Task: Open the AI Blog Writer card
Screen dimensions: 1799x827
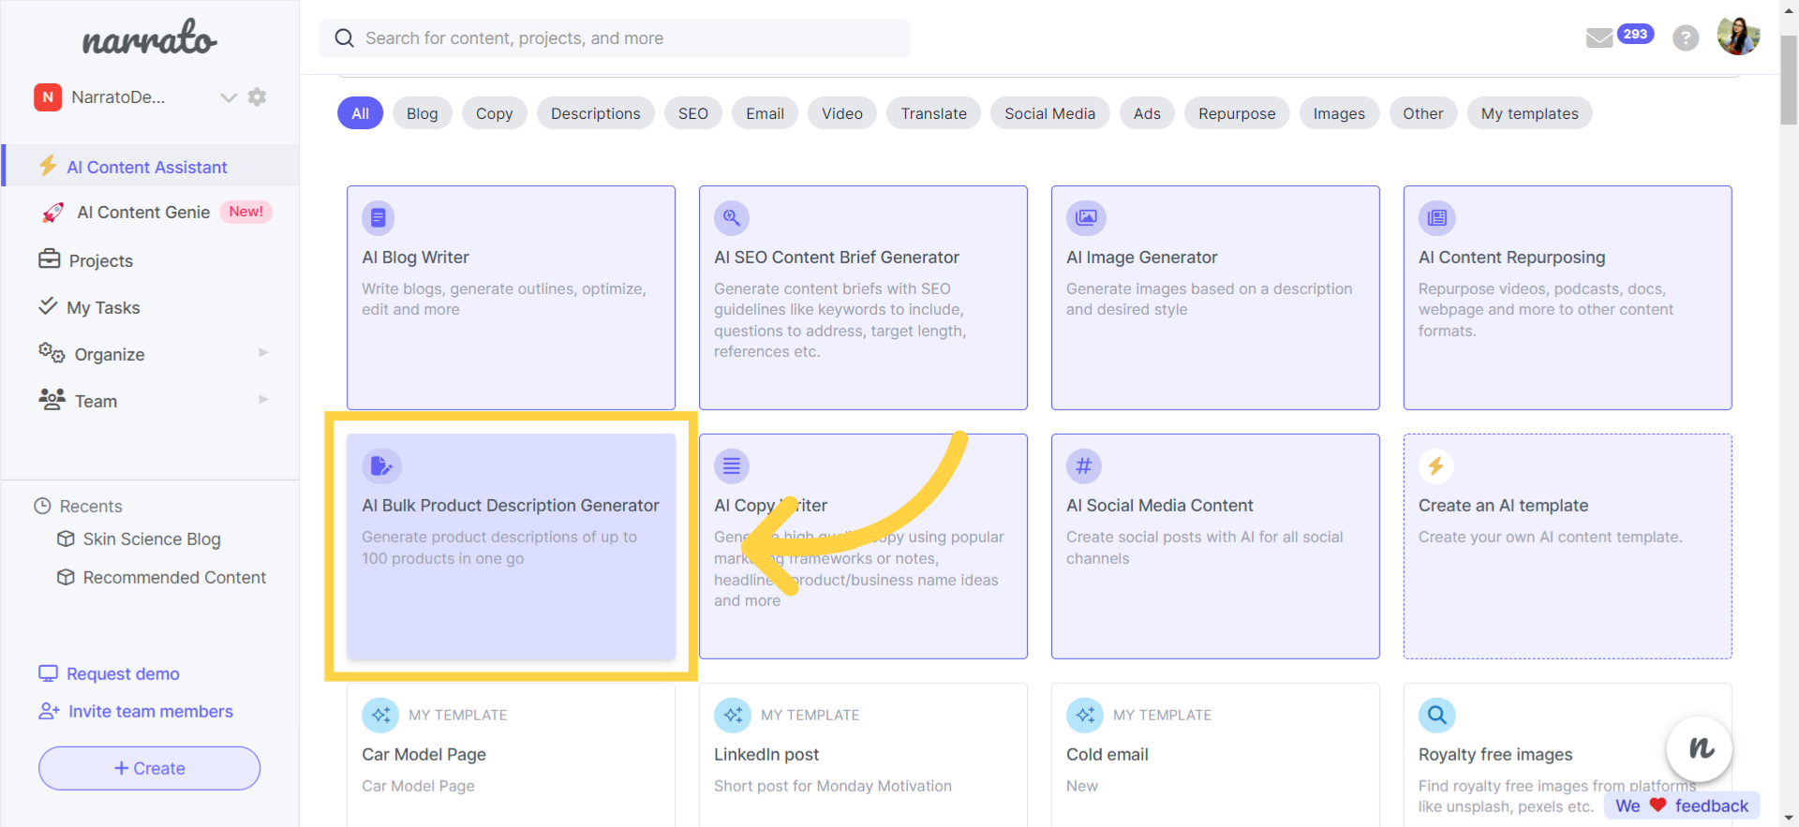Action: tap(511, 298)
